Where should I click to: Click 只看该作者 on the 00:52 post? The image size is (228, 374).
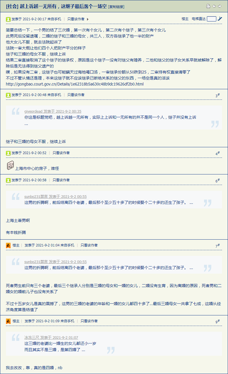pyautogui.click(x=61, y=153)
